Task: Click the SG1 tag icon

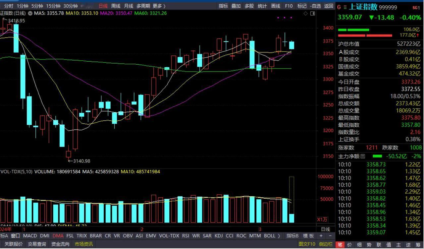Action: click(416, 8)
